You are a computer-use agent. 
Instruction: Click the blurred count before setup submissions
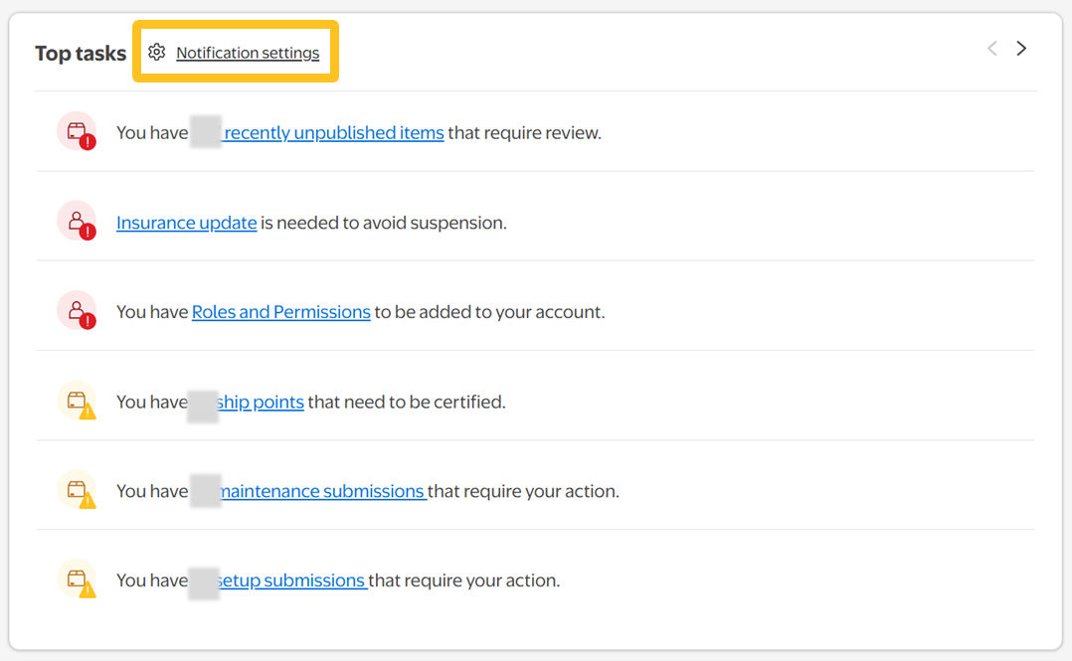click(203, 580)
